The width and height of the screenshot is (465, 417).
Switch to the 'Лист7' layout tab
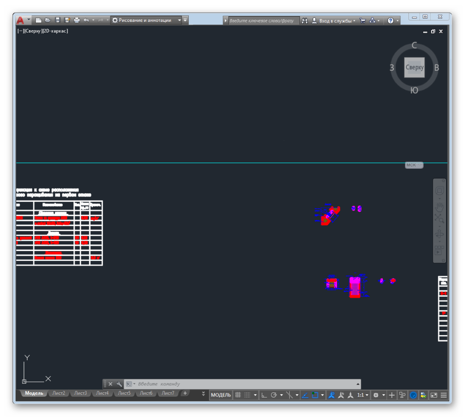click(168, 393)
